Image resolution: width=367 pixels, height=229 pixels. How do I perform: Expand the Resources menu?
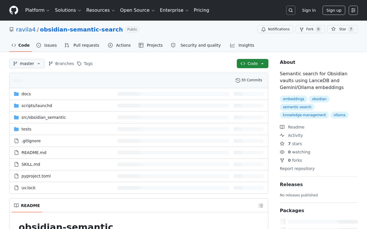pyautogui.click(x=101, y=10)
